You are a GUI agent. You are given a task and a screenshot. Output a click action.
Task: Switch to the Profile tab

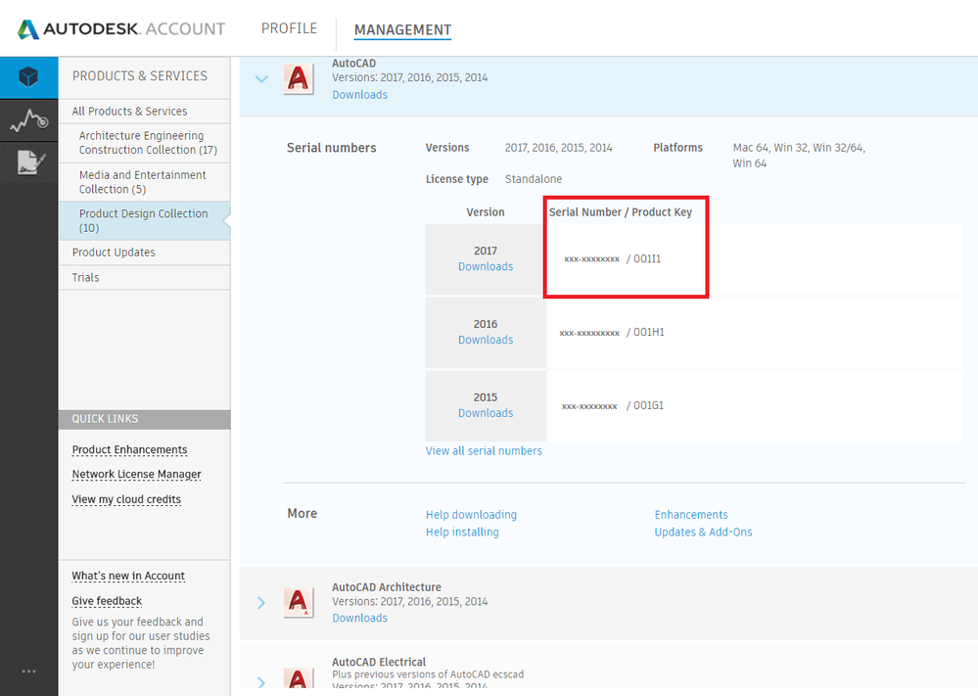coord(290,28)
